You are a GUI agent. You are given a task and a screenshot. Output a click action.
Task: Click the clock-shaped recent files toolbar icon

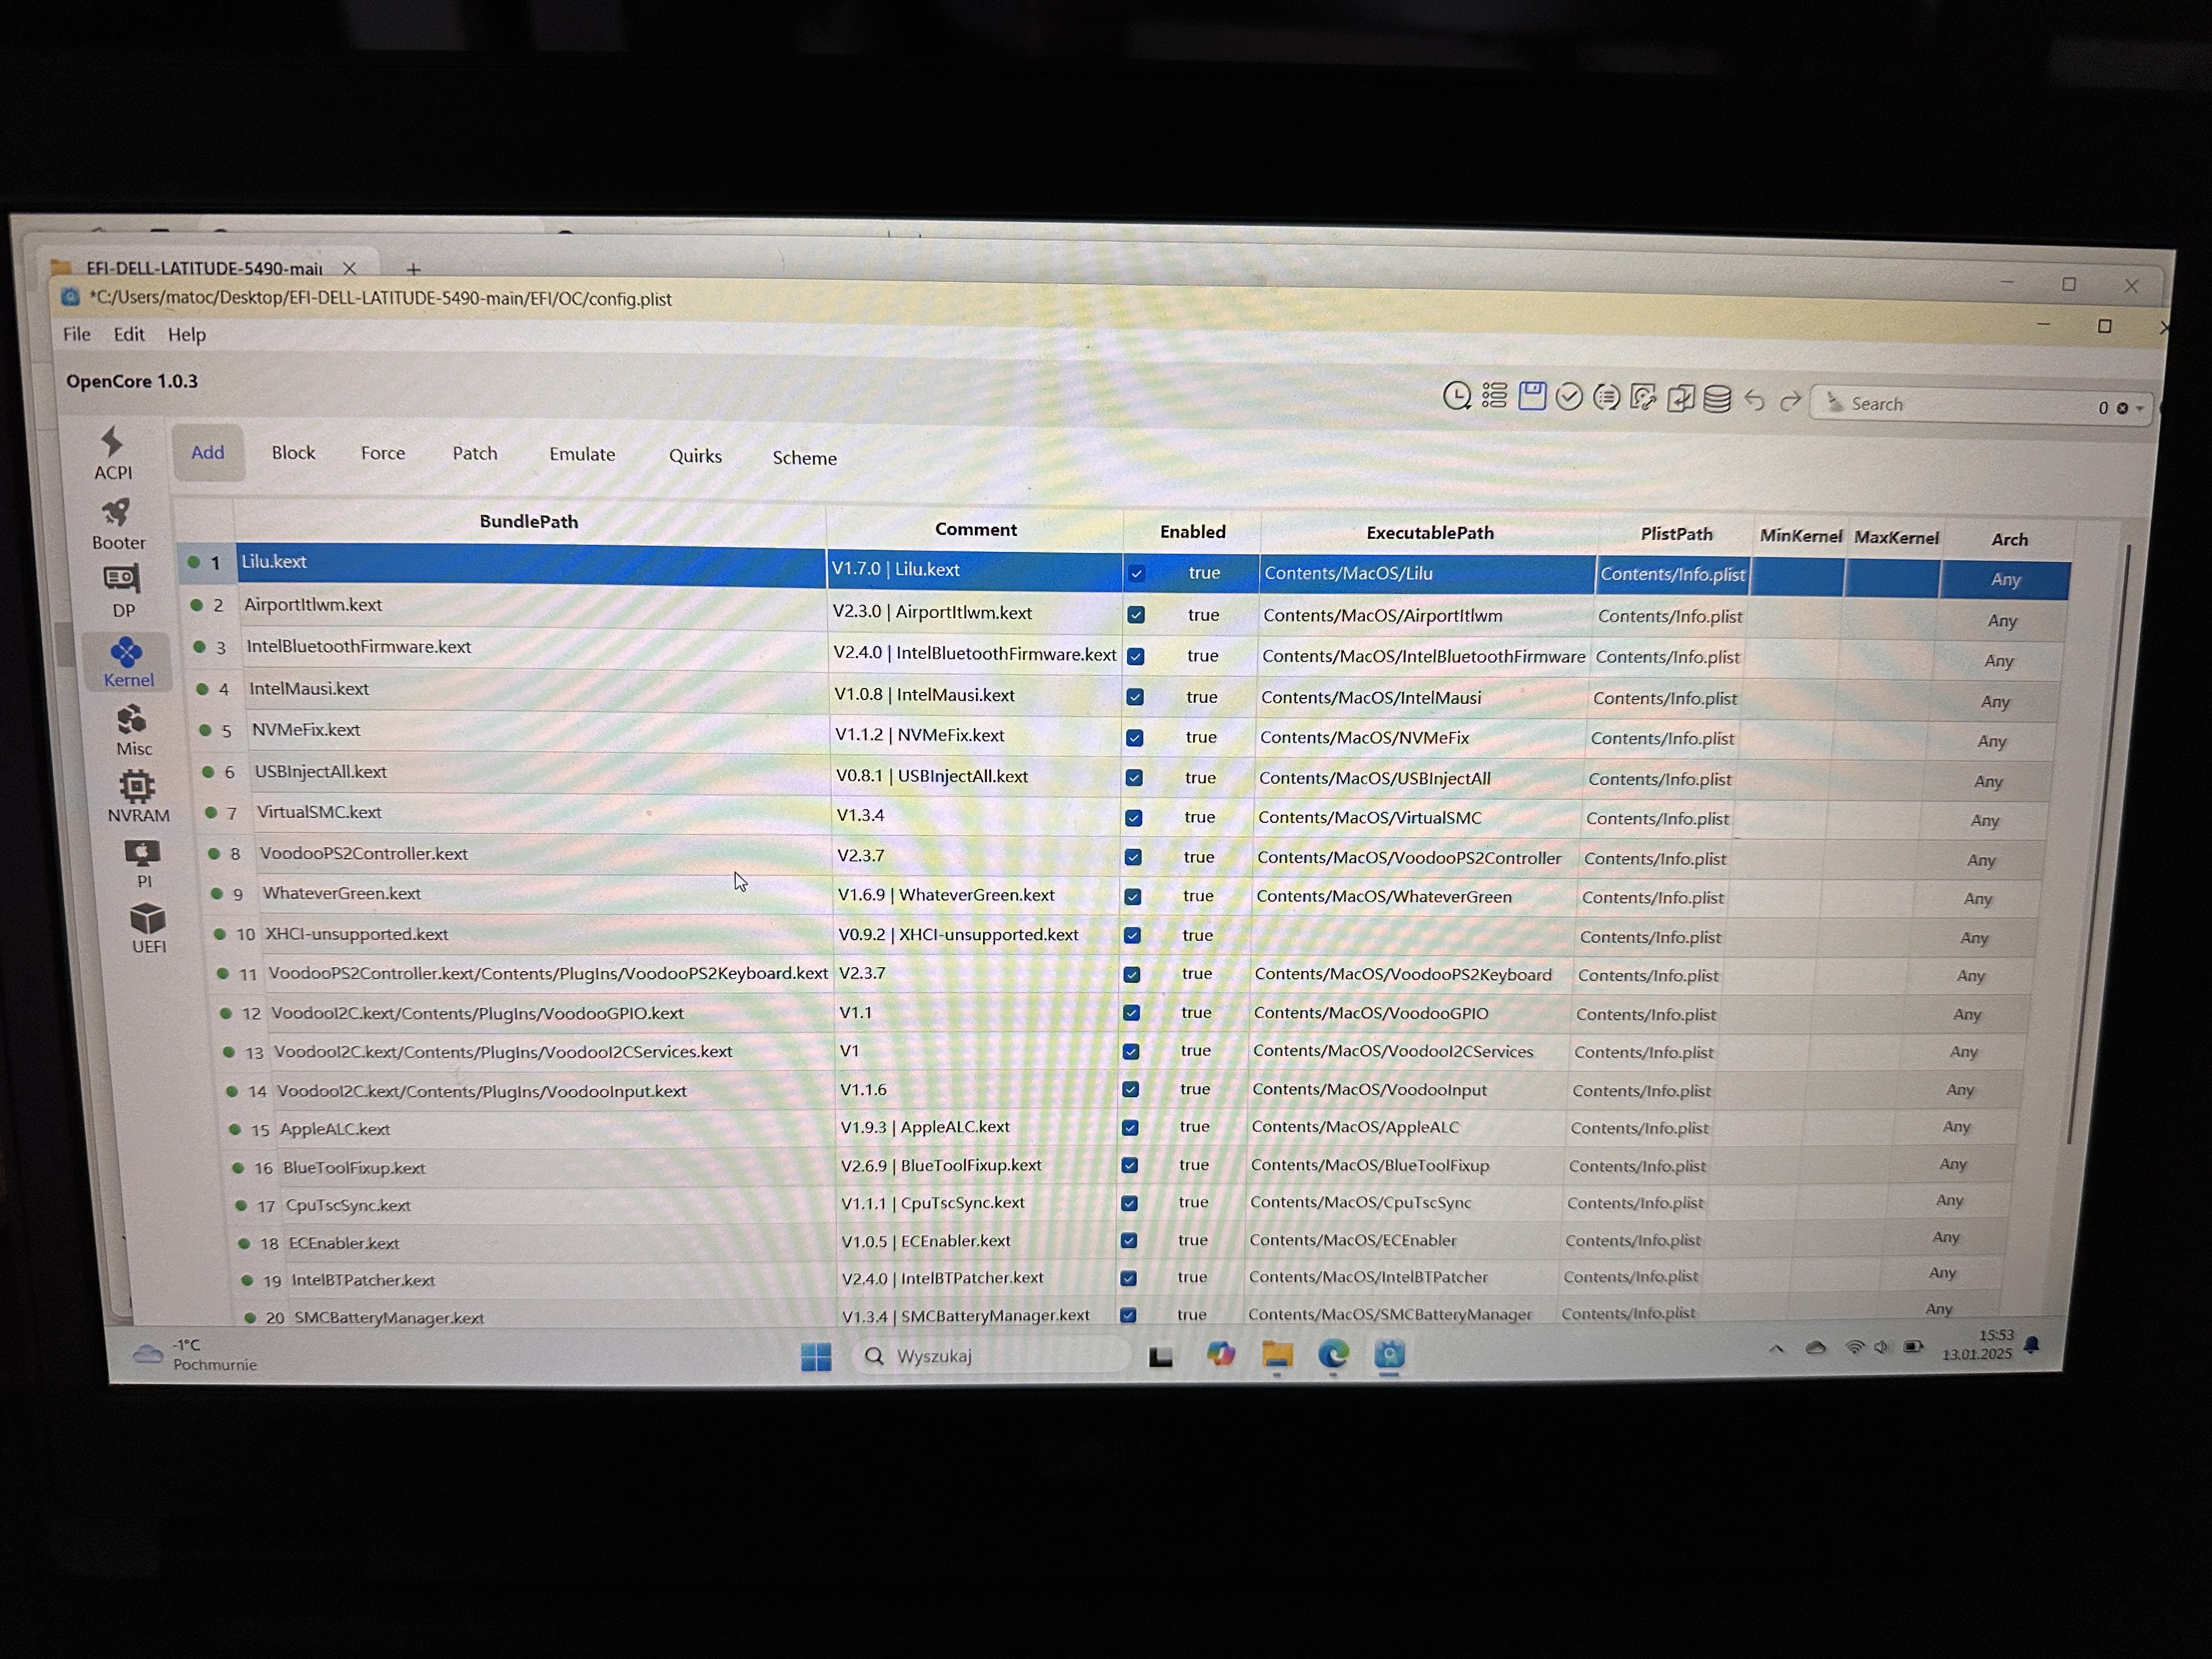(x=1457, y=396)
